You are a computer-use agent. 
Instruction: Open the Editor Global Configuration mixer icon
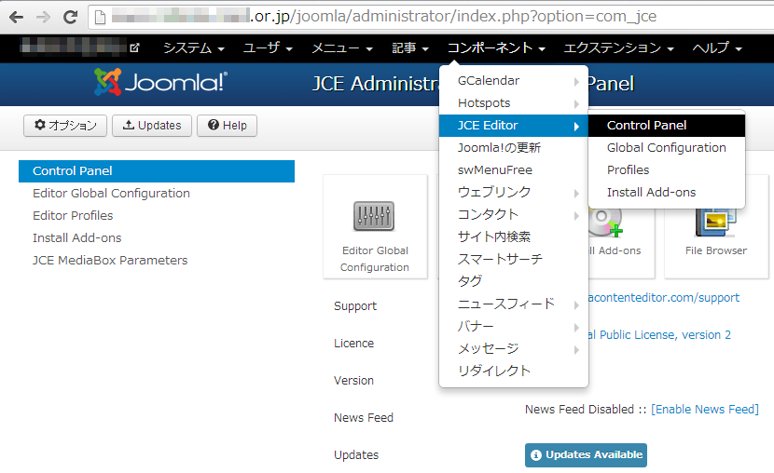tap(374, 216)
